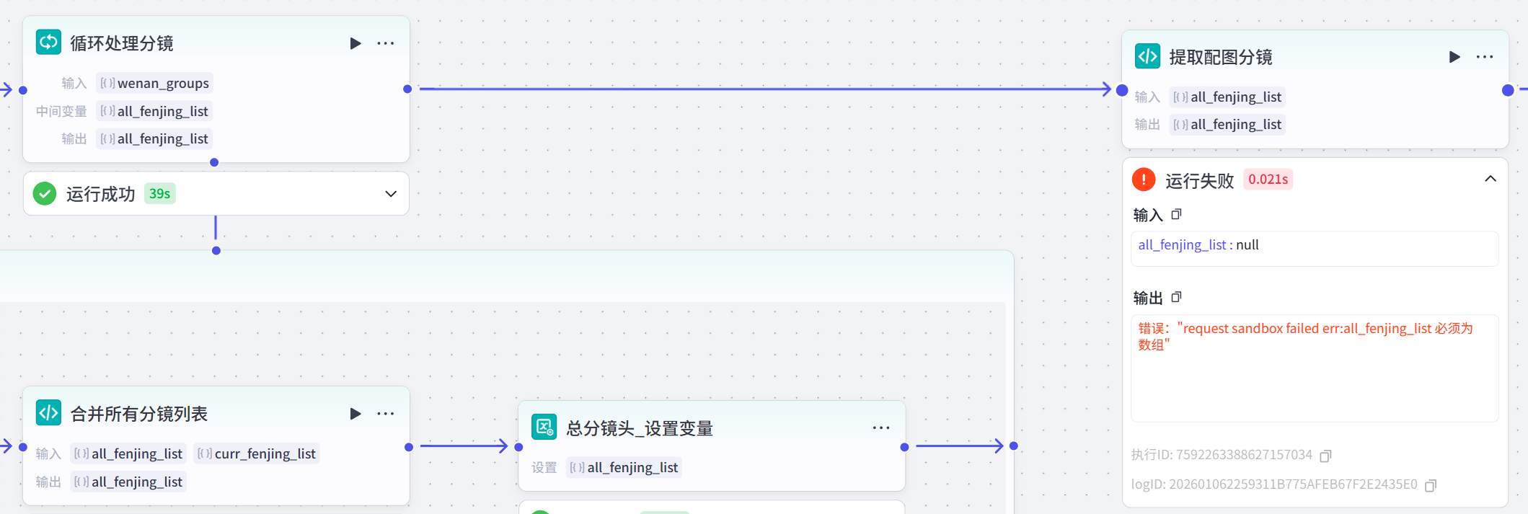Open more options of 总分镜头_设置变量 node
The width and height of the screenshot is (1528, 514).
tap(881, 427)
